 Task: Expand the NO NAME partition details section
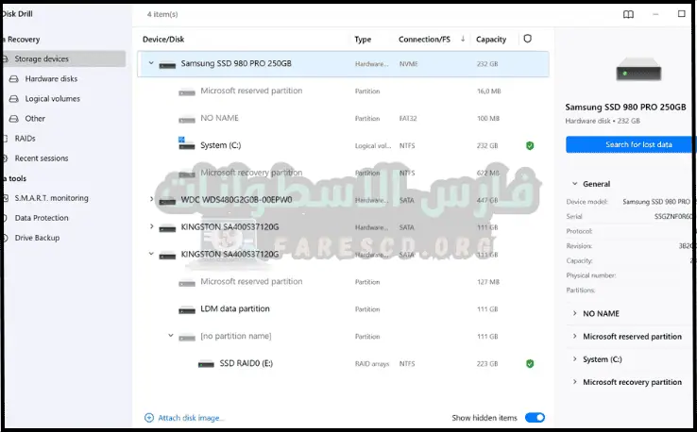(x=576, y=313)
